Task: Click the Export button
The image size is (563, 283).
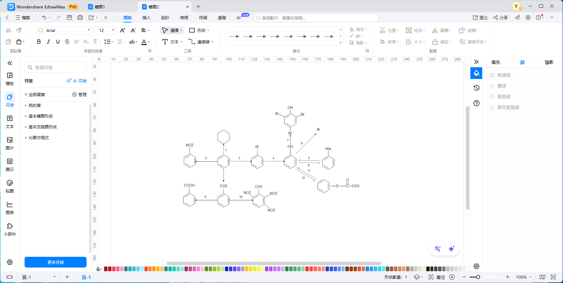Action: 480,17
